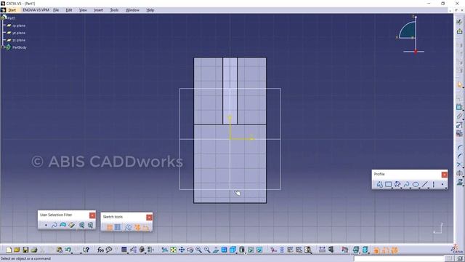Screen dimensions: 465x262
Task: Close the Profile toolbar
Action: (x=444, y=175)
